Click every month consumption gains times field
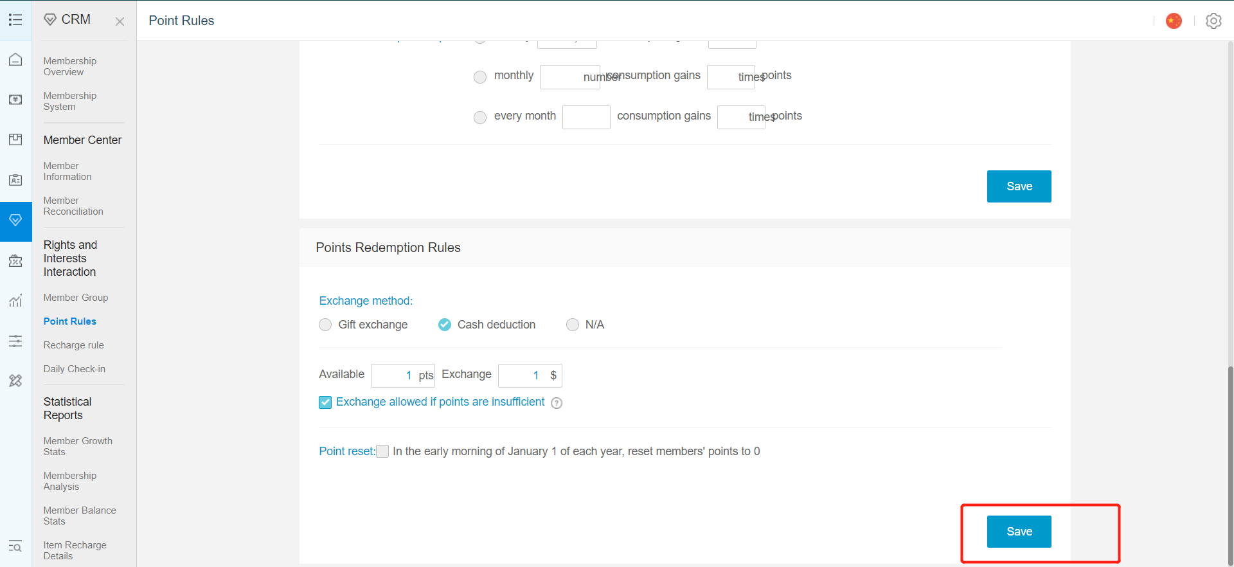Viewport: 1234px width, 567px height. click(742, 118)
